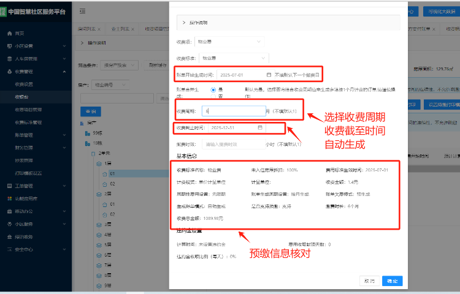This screenshot has height=294, width=460.
Task: Open calendar icon for 收费截止时间
Action: click(x=260, y=127)
